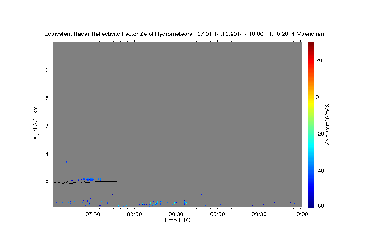The width and height of the screenshot is (373, 249).
Task: Click the colorbar value 0
Action: [317, 97]
